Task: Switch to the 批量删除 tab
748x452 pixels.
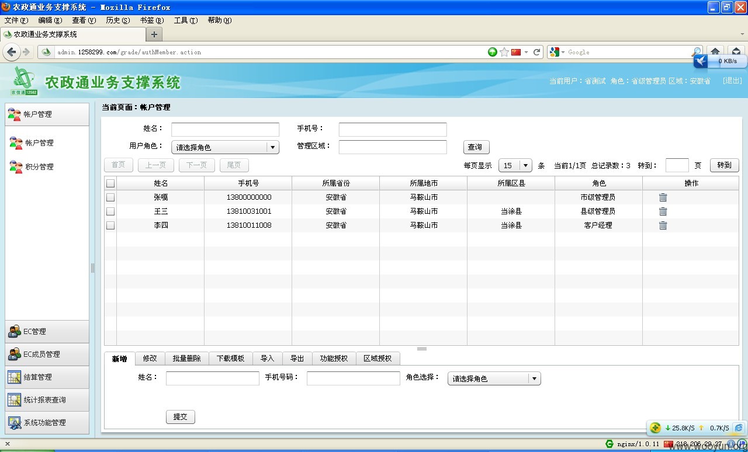Action: (x=187, y=359)
